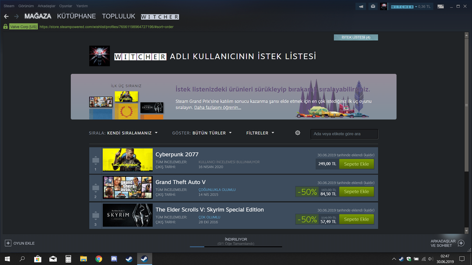This screenshot has height=265, width=472.
Task: Open the Arkadaşlar menu
Action: (46, 6)
